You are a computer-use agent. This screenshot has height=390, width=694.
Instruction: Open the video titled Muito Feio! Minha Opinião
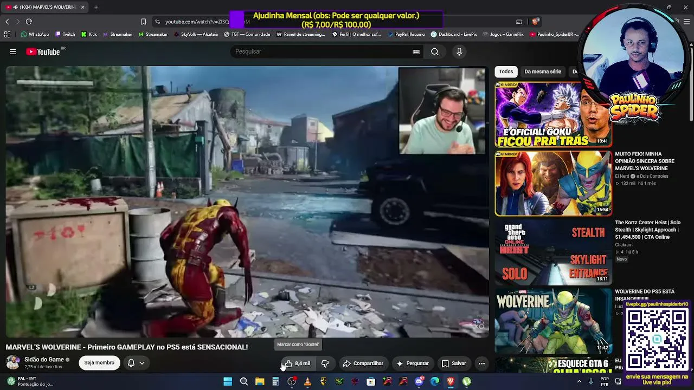[645, 161]
